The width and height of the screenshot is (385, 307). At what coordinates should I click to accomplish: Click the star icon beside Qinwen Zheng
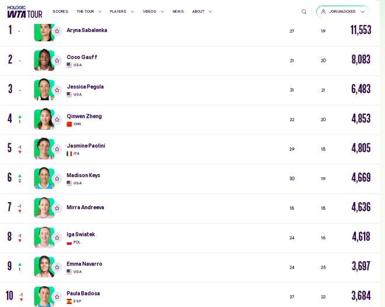(x=57, y=119)
